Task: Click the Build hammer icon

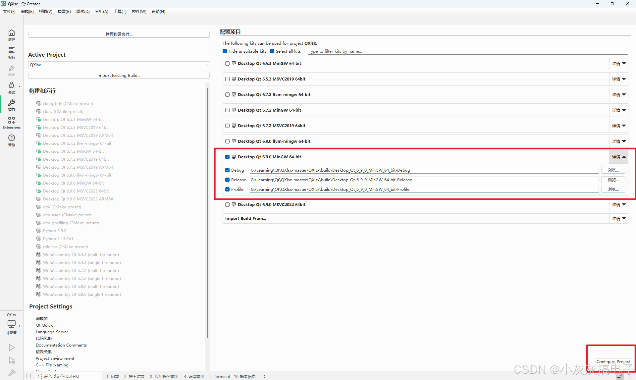Action: [12, 373]
